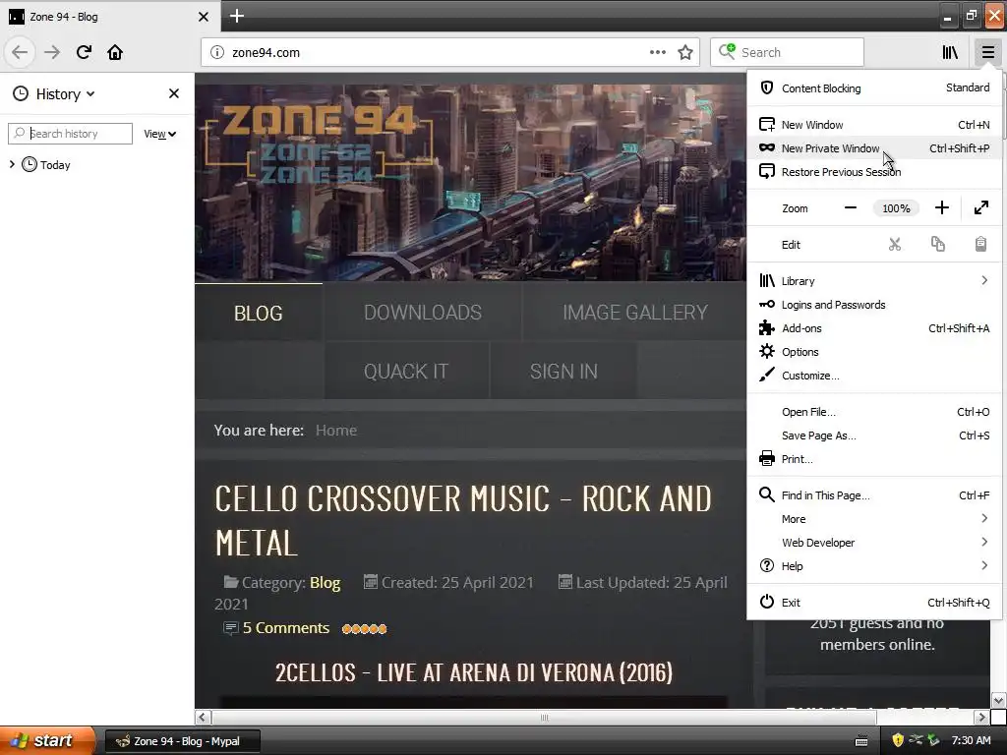Screen dimensions: 1007x755
Task: Click the browser Back arrow button
Action: pos(20,52)
